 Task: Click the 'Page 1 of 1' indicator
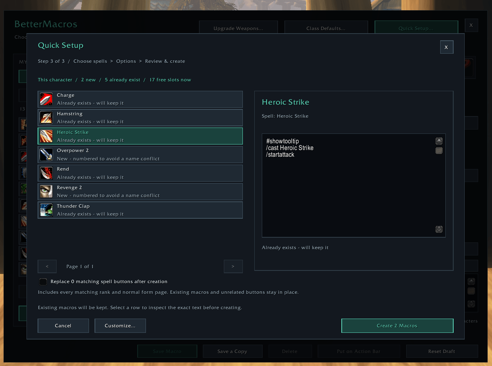click(80, 267)
